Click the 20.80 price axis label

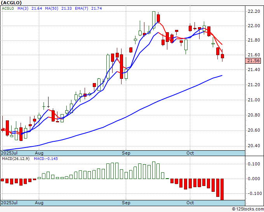coord(254,115)
